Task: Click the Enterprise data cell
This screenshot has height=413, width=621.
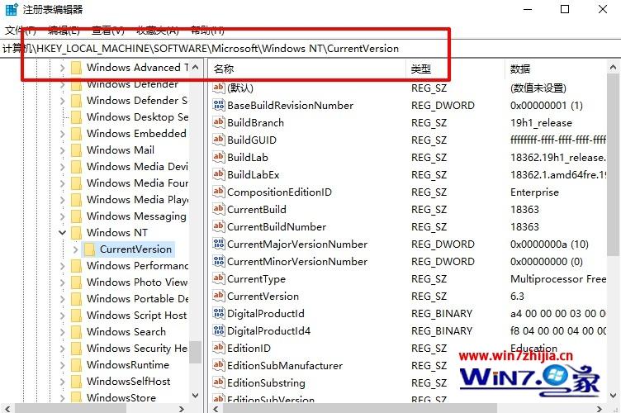Action: click(534, 192)
